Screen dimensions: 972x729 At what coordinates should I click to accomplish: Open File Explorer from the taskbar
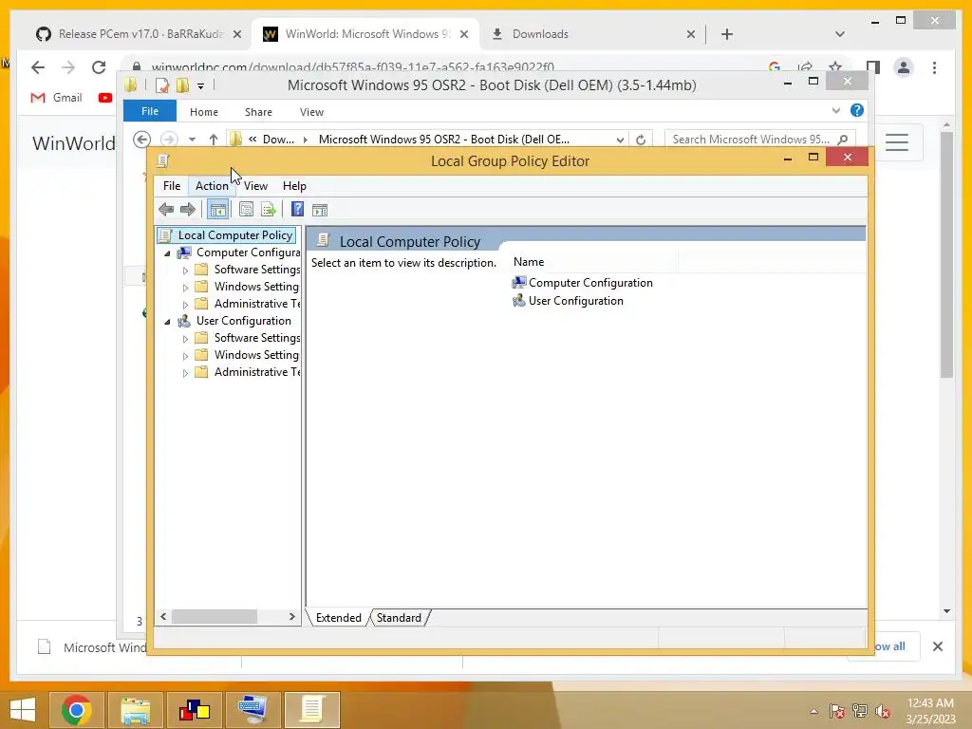pyautogui.click(x=135, y=710)
